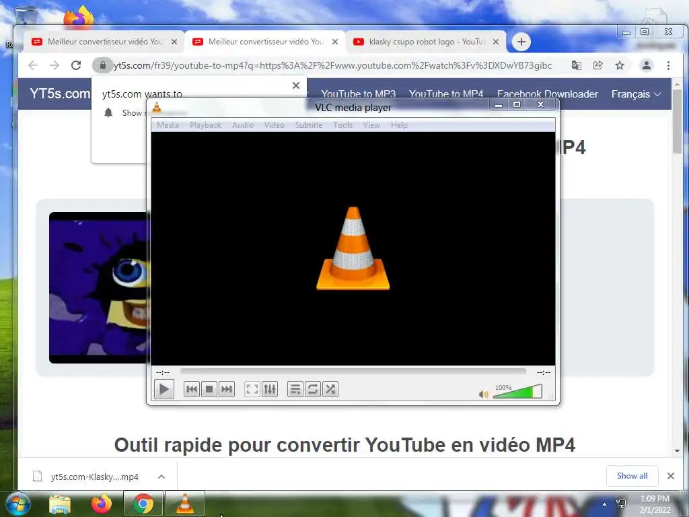Open the VLC Playback menu
The image size is (689, 517).
[206, 125]
